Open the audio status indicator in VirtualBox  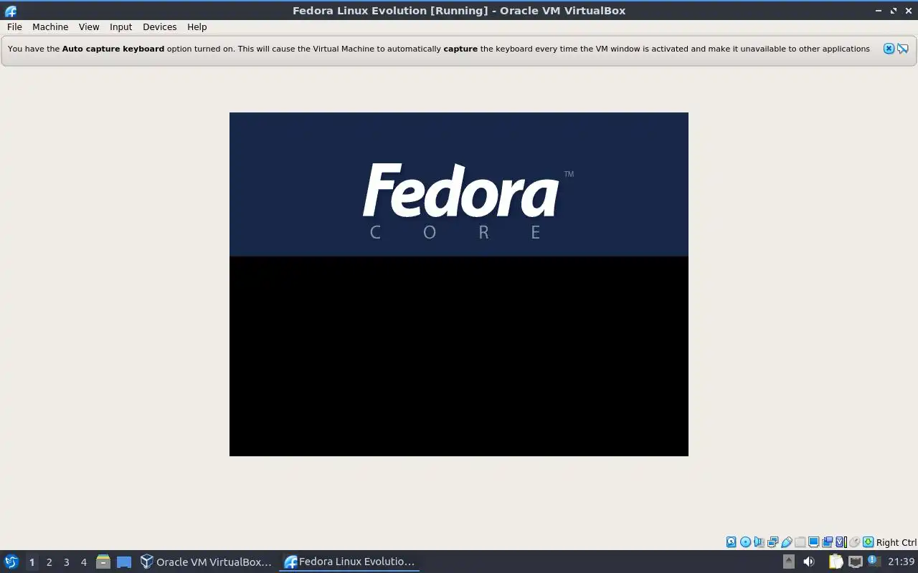tap(759, 542)
